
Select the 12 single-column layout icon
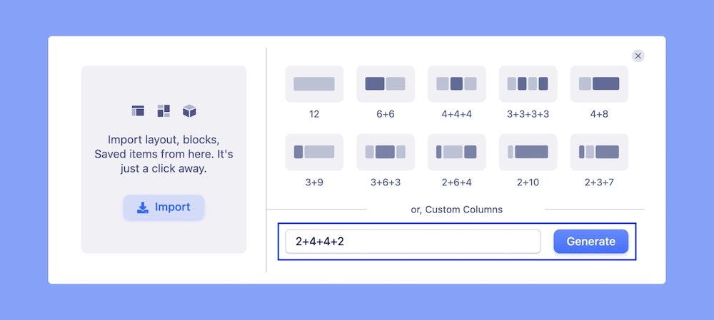coord(314,83)
